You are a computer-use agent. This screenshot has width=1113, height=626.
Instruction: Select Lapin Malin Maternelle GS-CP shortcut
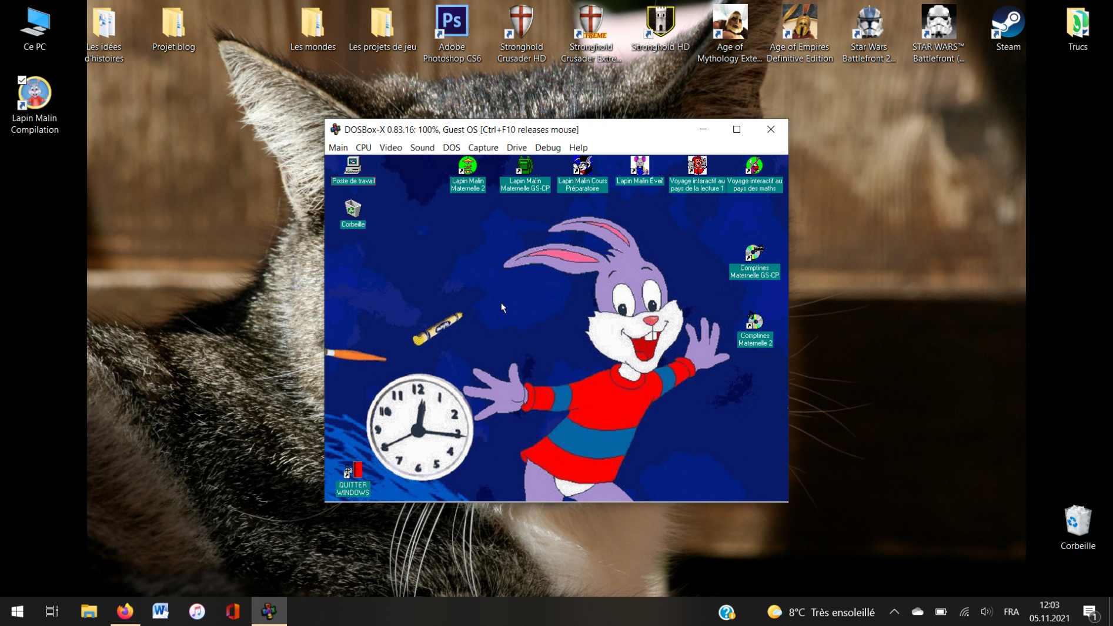(x=525, y=175)
